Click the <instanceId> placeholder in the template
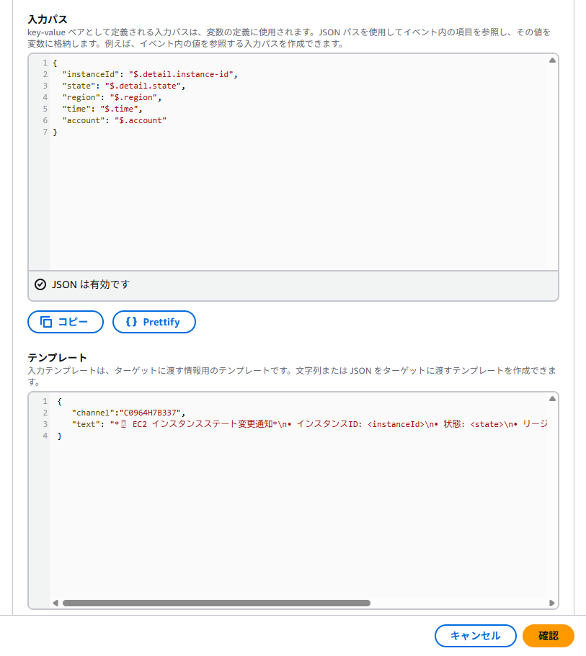586x656 pixels. 396,424
